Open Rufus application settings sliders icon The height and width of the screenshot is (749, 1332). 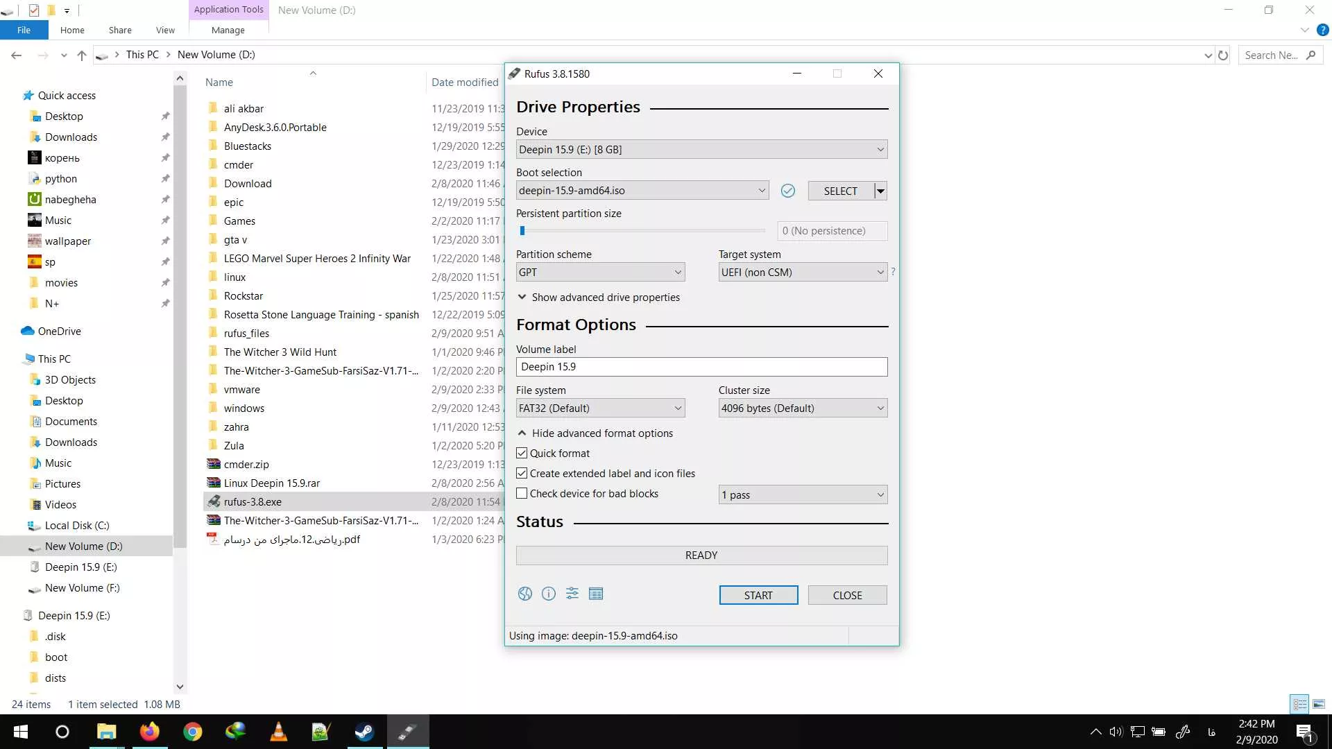pos(572,594)
